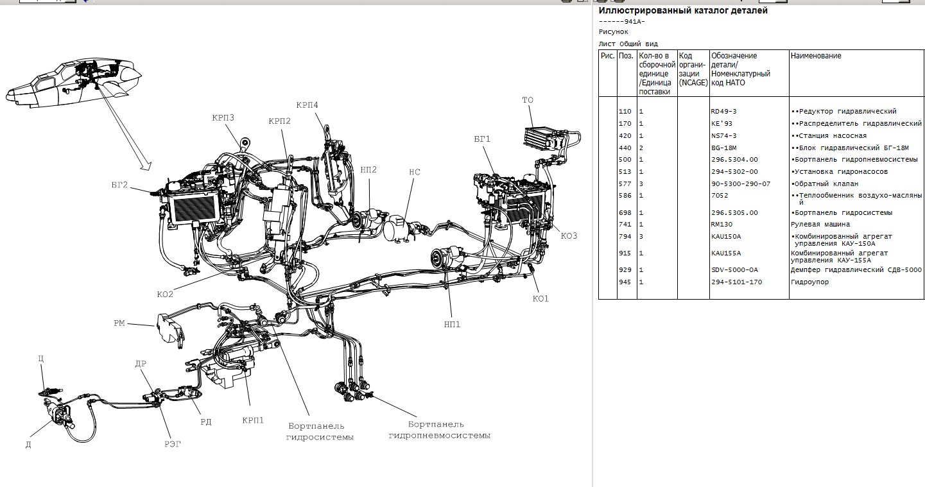Select the КРП4 callout label in diagram
The width and height of the screenshot is (925, 487).
pos(307,105)
